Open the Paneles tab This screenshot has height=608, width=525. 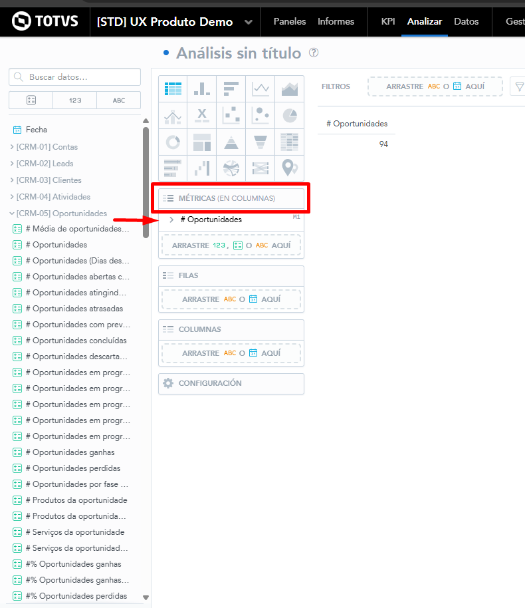[x=290, y=21]
